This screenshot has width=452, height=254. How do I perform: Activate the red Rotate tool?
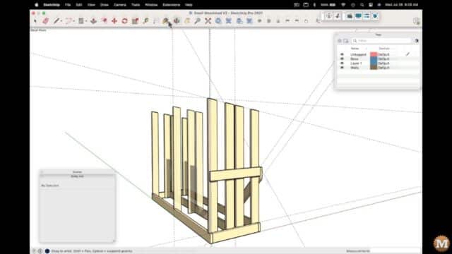tap(124, 21)
